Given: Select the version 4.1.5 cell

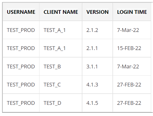Looking at the screenshot, I should coord(97,103).
